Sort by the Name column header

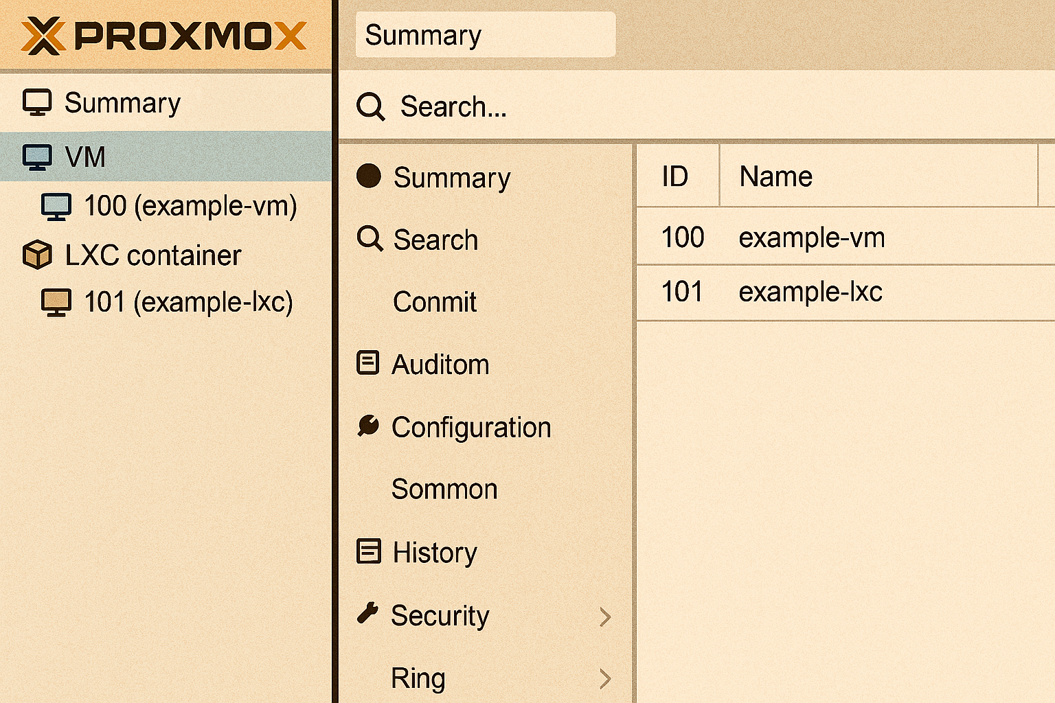click(x=878, y=176)
